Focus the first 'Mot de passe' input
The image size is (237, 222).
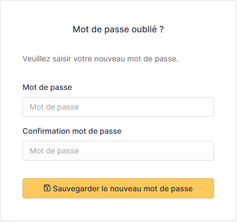[118, 107]
